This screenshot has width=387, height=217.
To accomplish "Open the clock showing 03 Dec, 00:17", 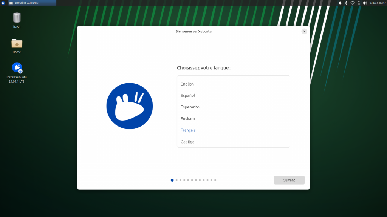I will tap(378, 3).
